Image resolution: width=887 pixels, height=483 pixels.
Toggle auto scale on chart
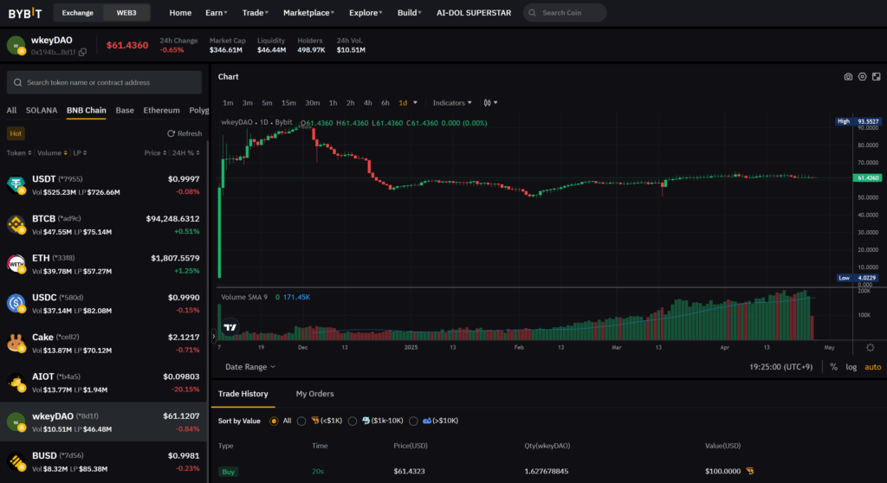click(872, 367)
